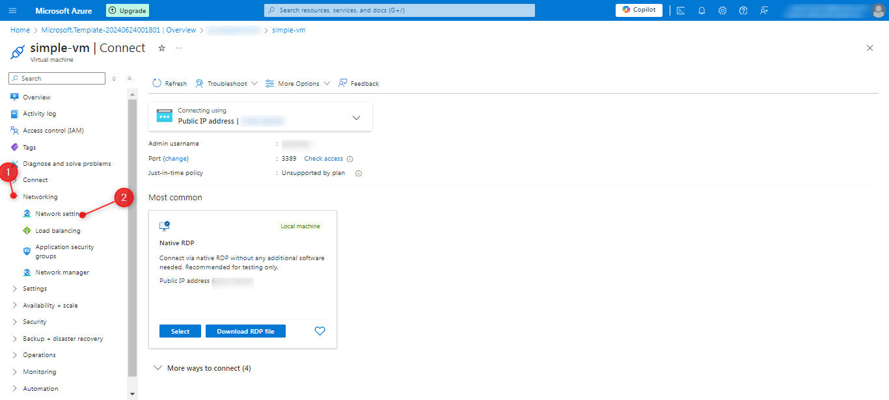Image resolution: width=889 pixels, height=400 pixels.
Task: Click the Upgrade button
Action: tap(128, 10)
